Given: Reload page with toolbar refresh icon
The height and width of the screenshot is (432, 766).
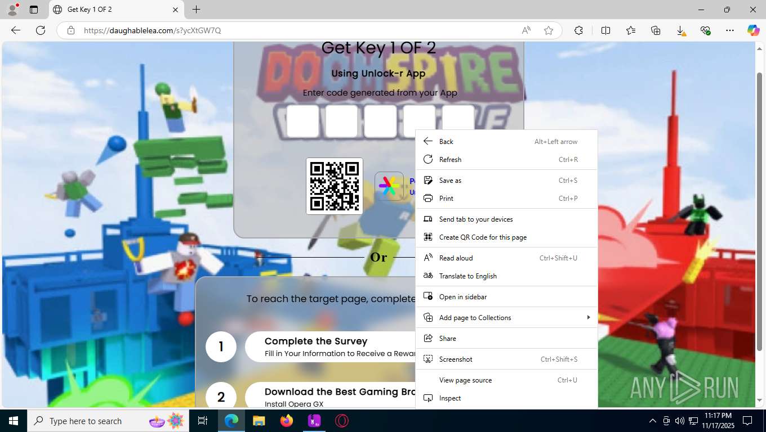Looking at the screenshot, I should 41,30.
